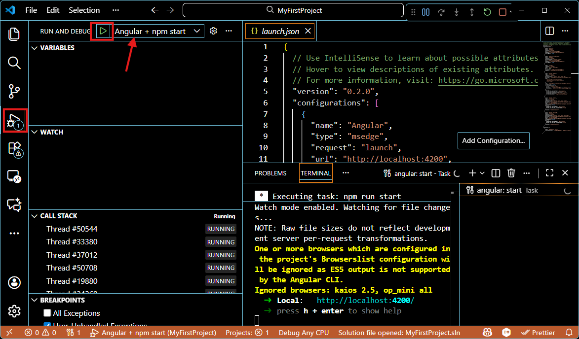579x339 pixels.
Task: Toggle the split editor layout button
Action: coord(549,31)
